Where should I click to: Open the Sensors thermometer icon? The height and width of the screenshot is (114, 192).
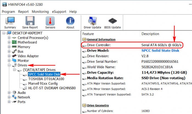click(50, 21)
